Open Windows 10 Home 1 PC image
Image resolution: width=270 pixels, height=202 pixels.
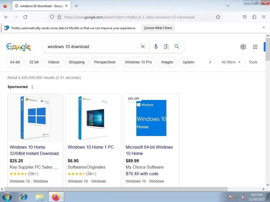coord(93,118)
